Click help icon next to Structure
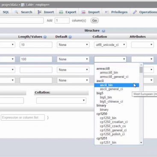Image resolution: width=157 pixels, height=157 pixels. pyautogui.click(x=104, y=31)
